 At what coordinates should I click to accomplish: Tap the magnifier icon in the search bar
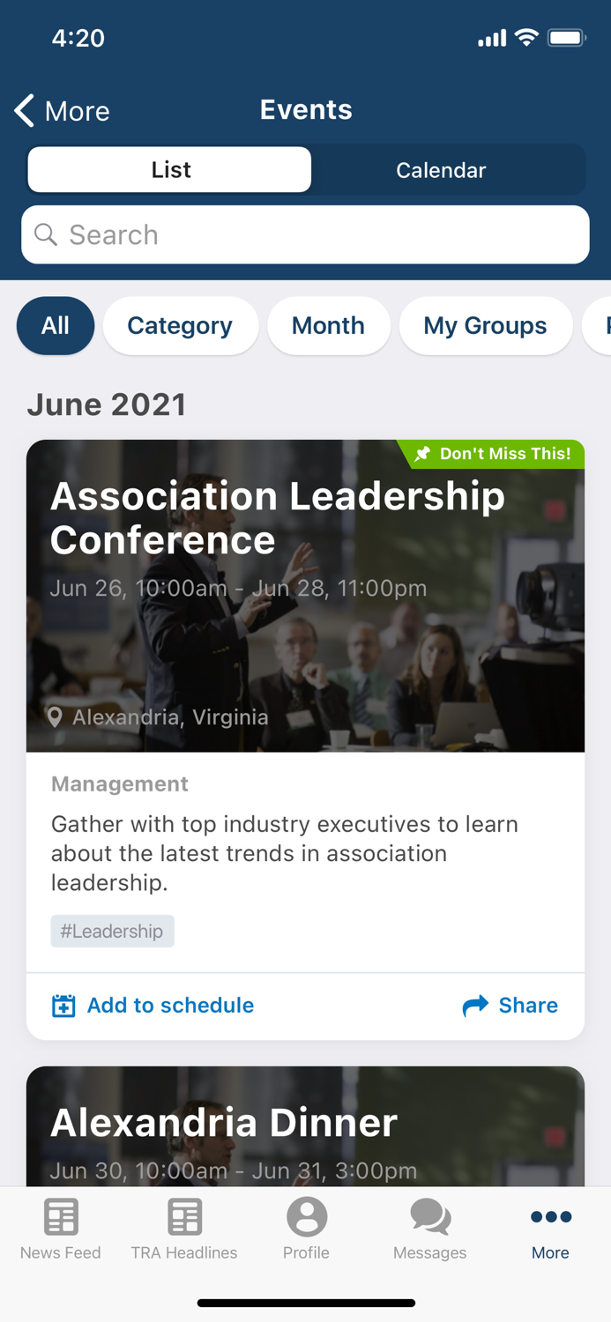click(x=46, y=234)
